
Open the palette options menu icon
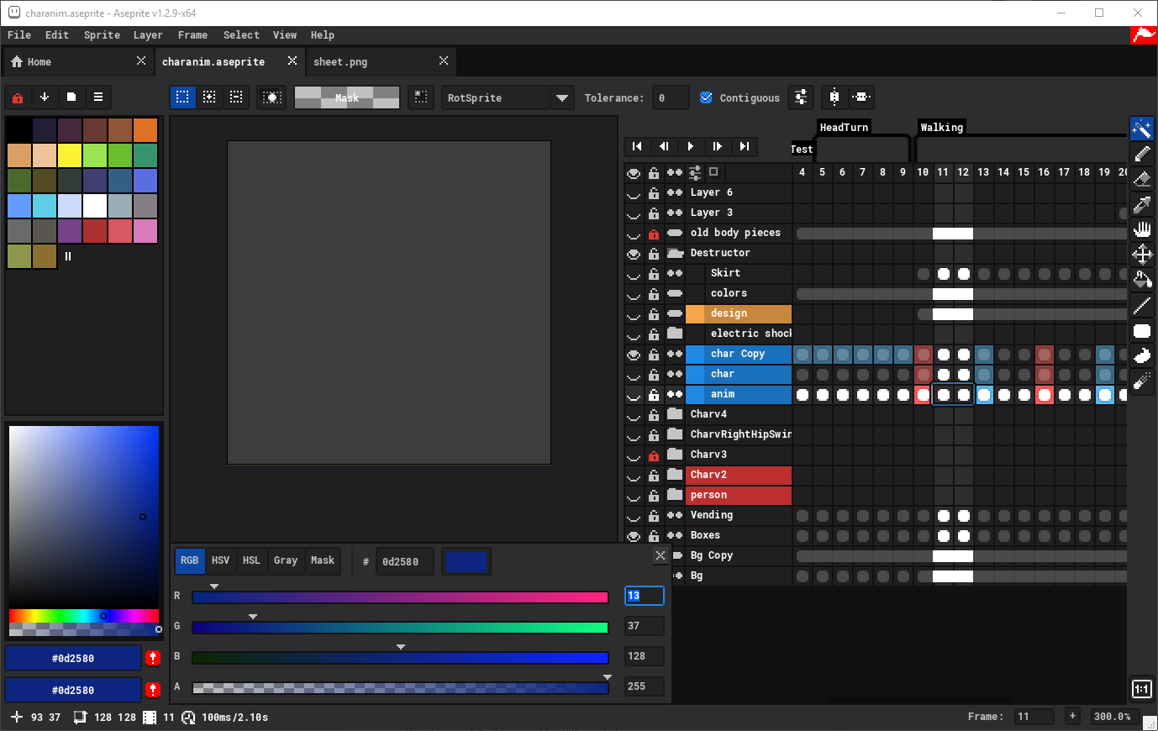pyautogui.click(x=98, y=97)
